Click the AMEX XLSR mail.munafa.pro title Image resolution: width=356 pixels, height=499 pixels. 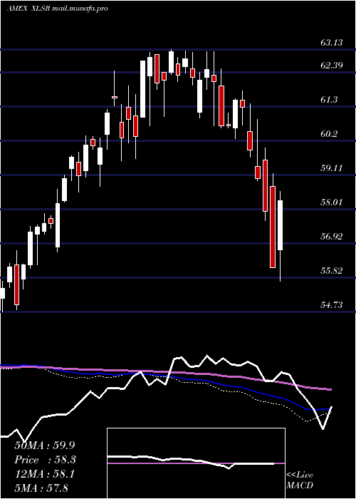click(57, 9)
